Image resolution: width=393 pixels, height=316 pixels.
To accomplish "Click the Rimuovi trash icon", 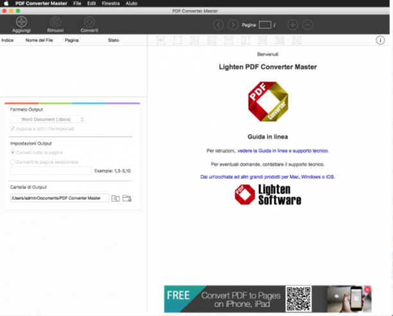I will [x=55, y=22].
